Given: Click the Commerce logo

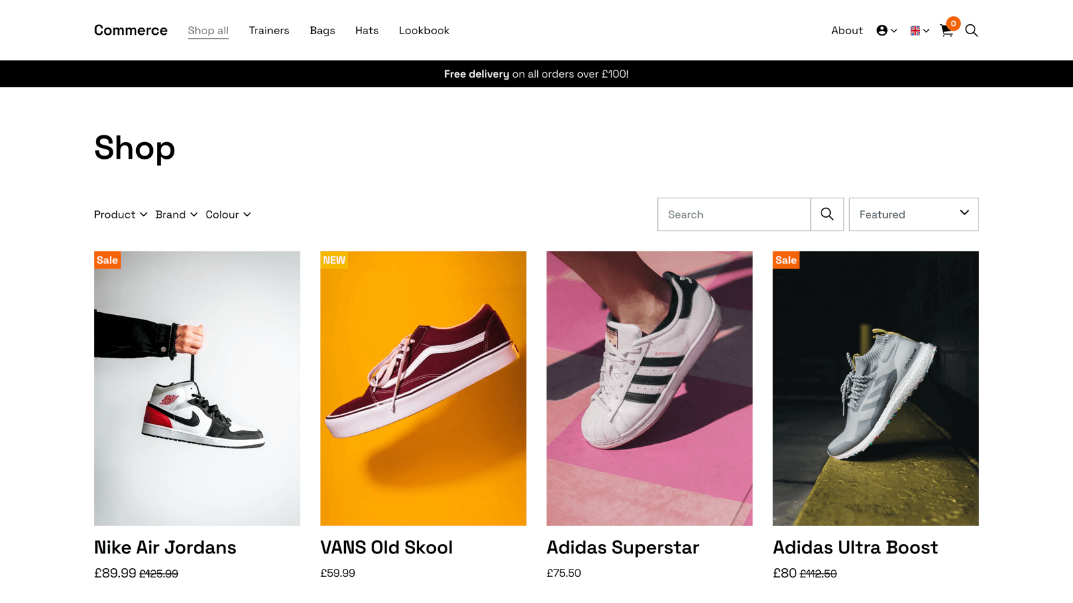Looking at the screenshot, I should pos(130,30).
